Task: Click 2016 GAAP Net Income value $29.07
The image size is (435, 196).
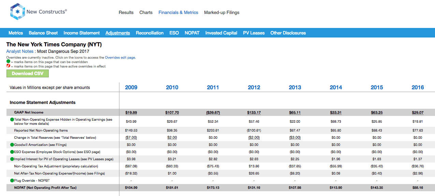Action: coord(418,112)
